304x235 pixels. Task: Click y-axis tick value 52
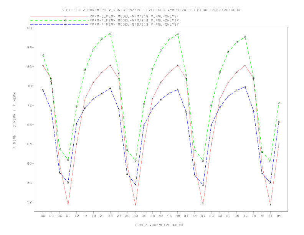click(x=29, y=202)
